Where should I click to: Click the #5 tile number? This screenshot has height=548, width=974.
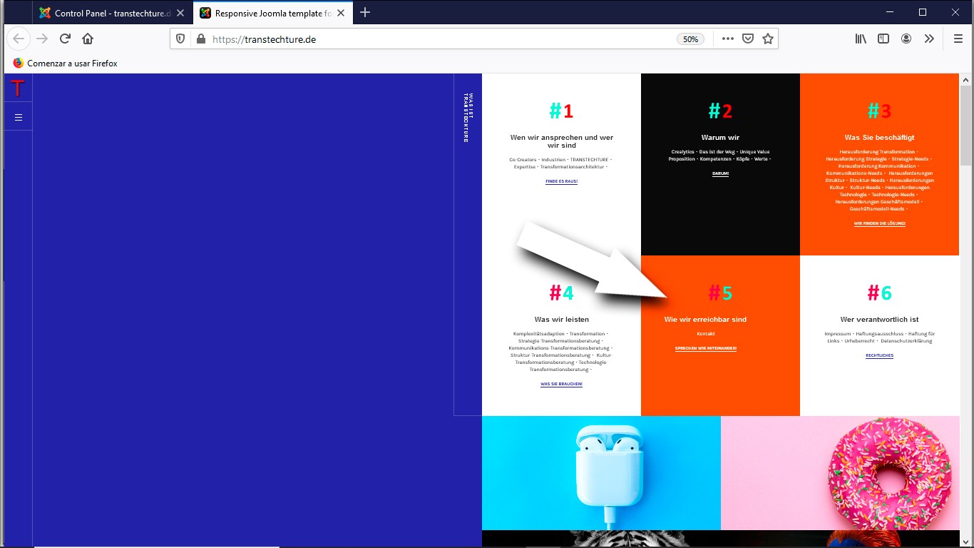coord(720,293)
